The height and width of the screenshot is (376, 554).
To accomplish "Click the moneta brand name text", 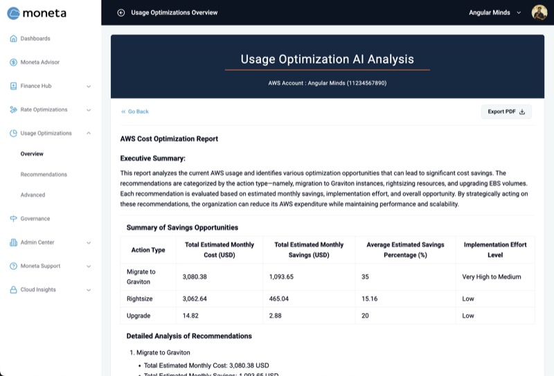I will pyautogui.click(x=44, y=13).
